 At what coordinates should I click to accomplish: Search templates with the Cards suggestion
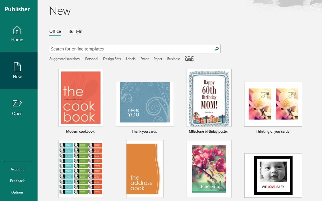click(189, 59)
